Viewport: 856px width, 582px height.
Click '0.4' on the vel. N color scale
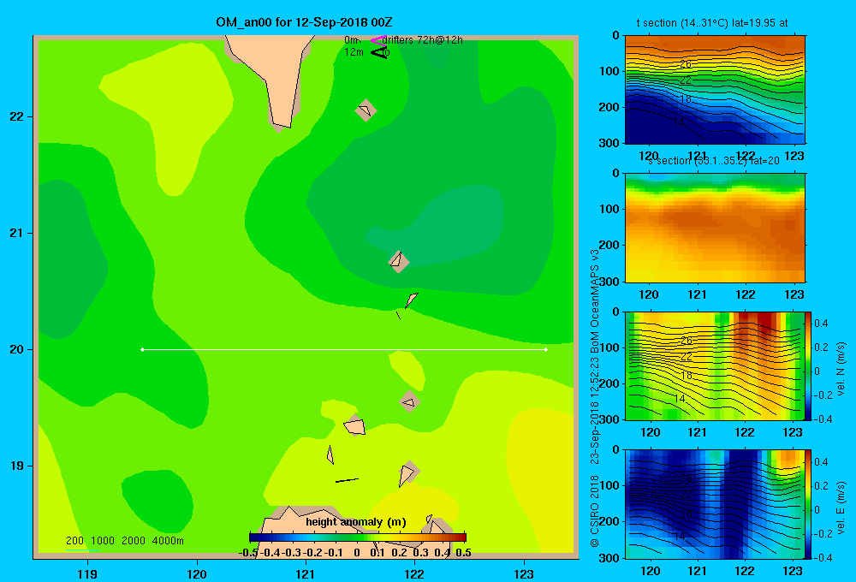821,324
